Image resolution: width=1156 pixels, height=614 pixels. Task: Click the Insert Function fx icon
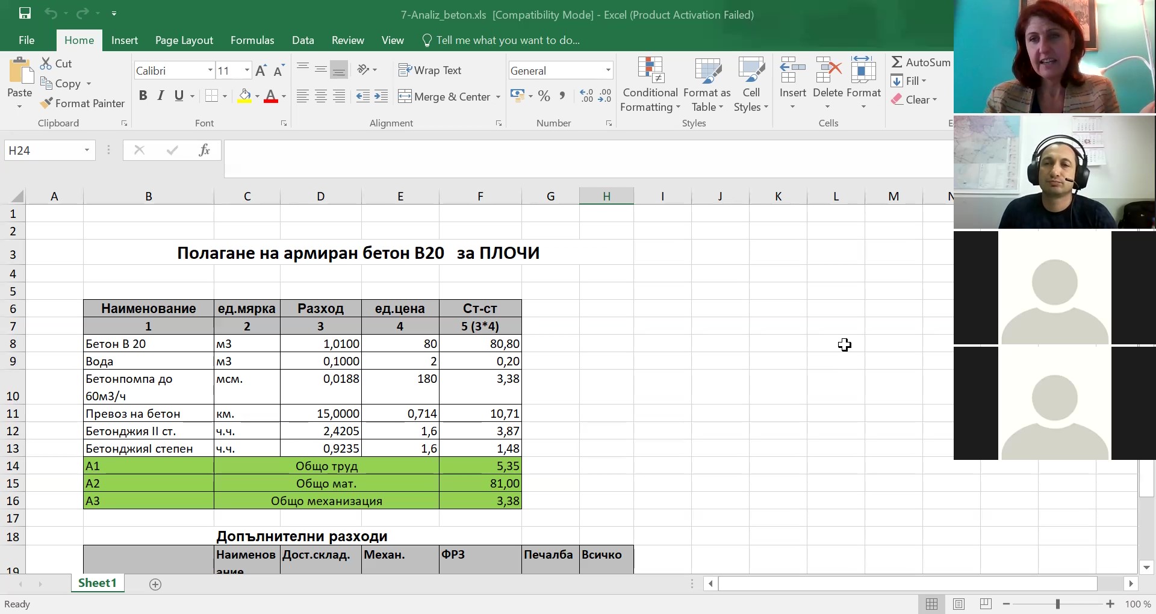[x=204, y=150]
